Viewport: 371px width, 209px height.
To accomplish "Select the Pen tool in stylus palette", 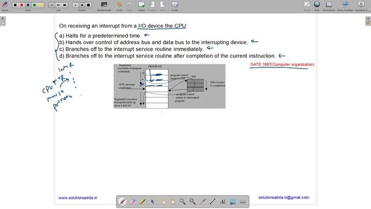I will click(x=122, y=201).
